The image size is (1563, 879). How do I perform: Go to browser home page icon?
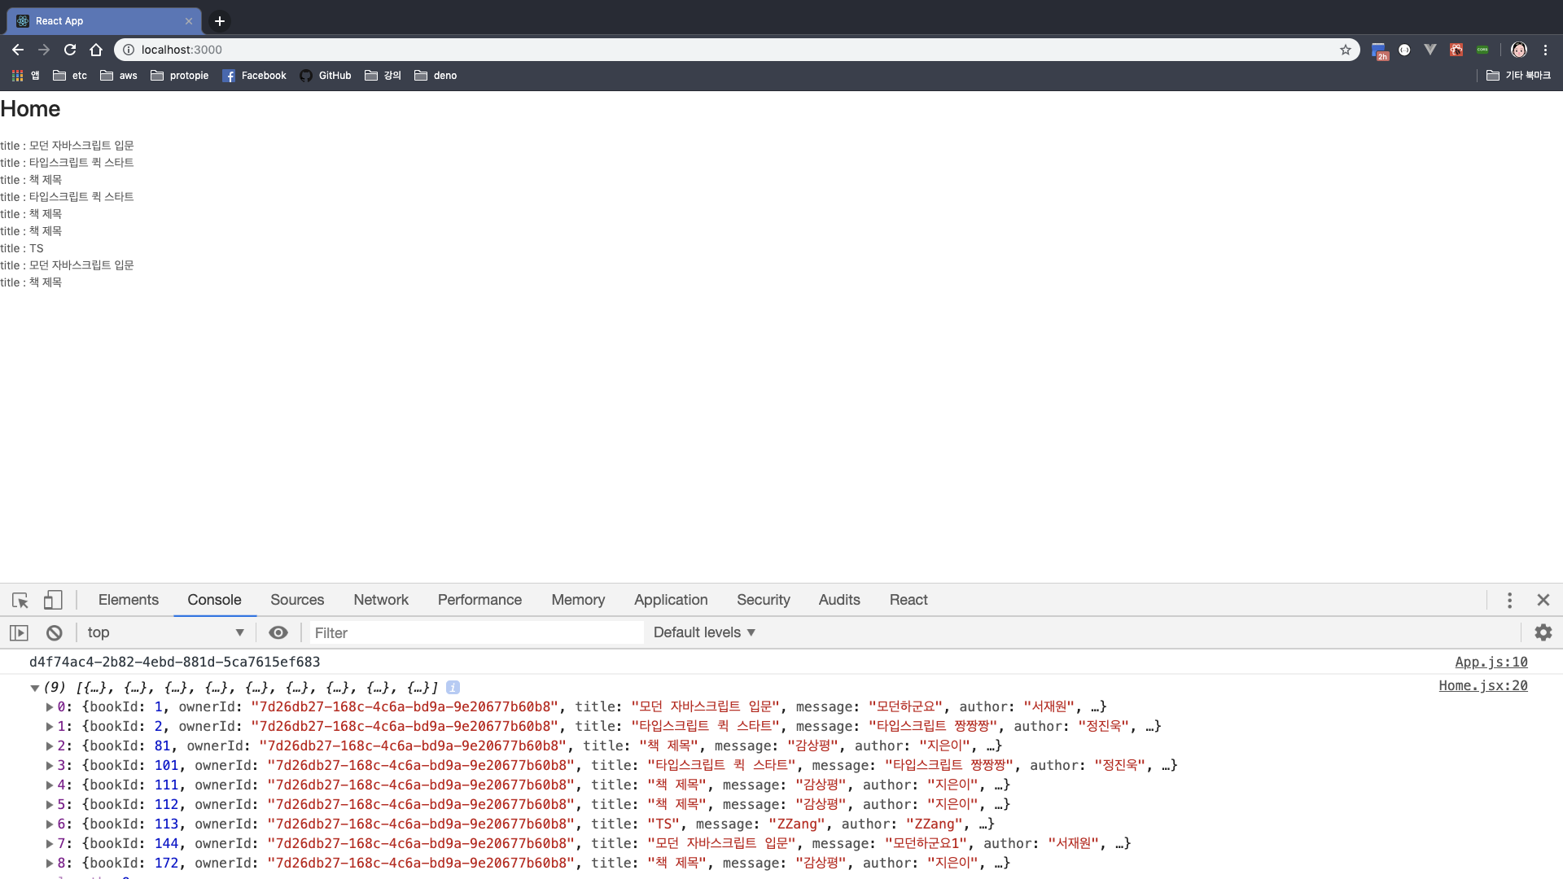coord(96,50)
